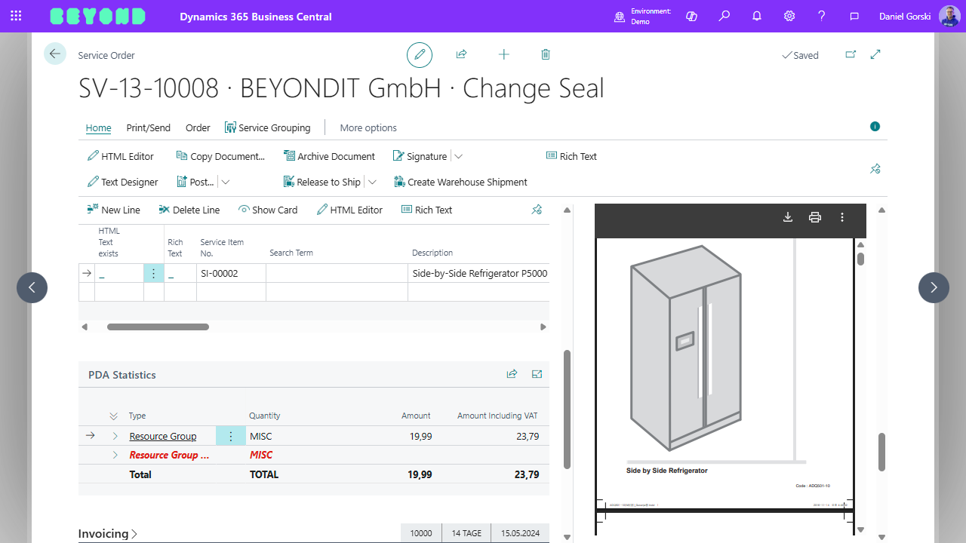Open the Resource Group link in PDA Statistics
Image resolution: width=966 pixels, height=543 pixels.
click(162, 436)
